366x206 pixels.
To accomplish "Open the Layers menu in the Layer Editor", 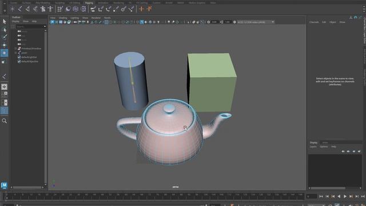I will 313,146.
